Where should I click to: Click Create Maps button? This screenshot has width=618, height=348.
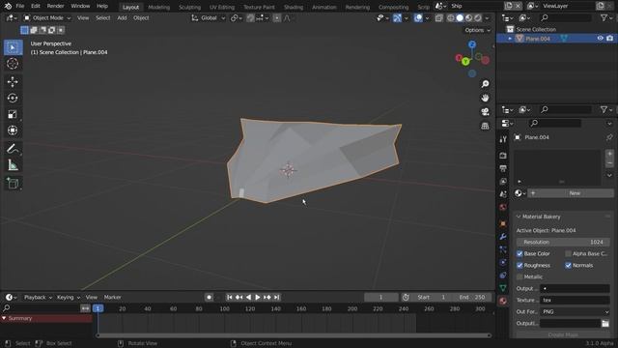(x=563, y=334)
